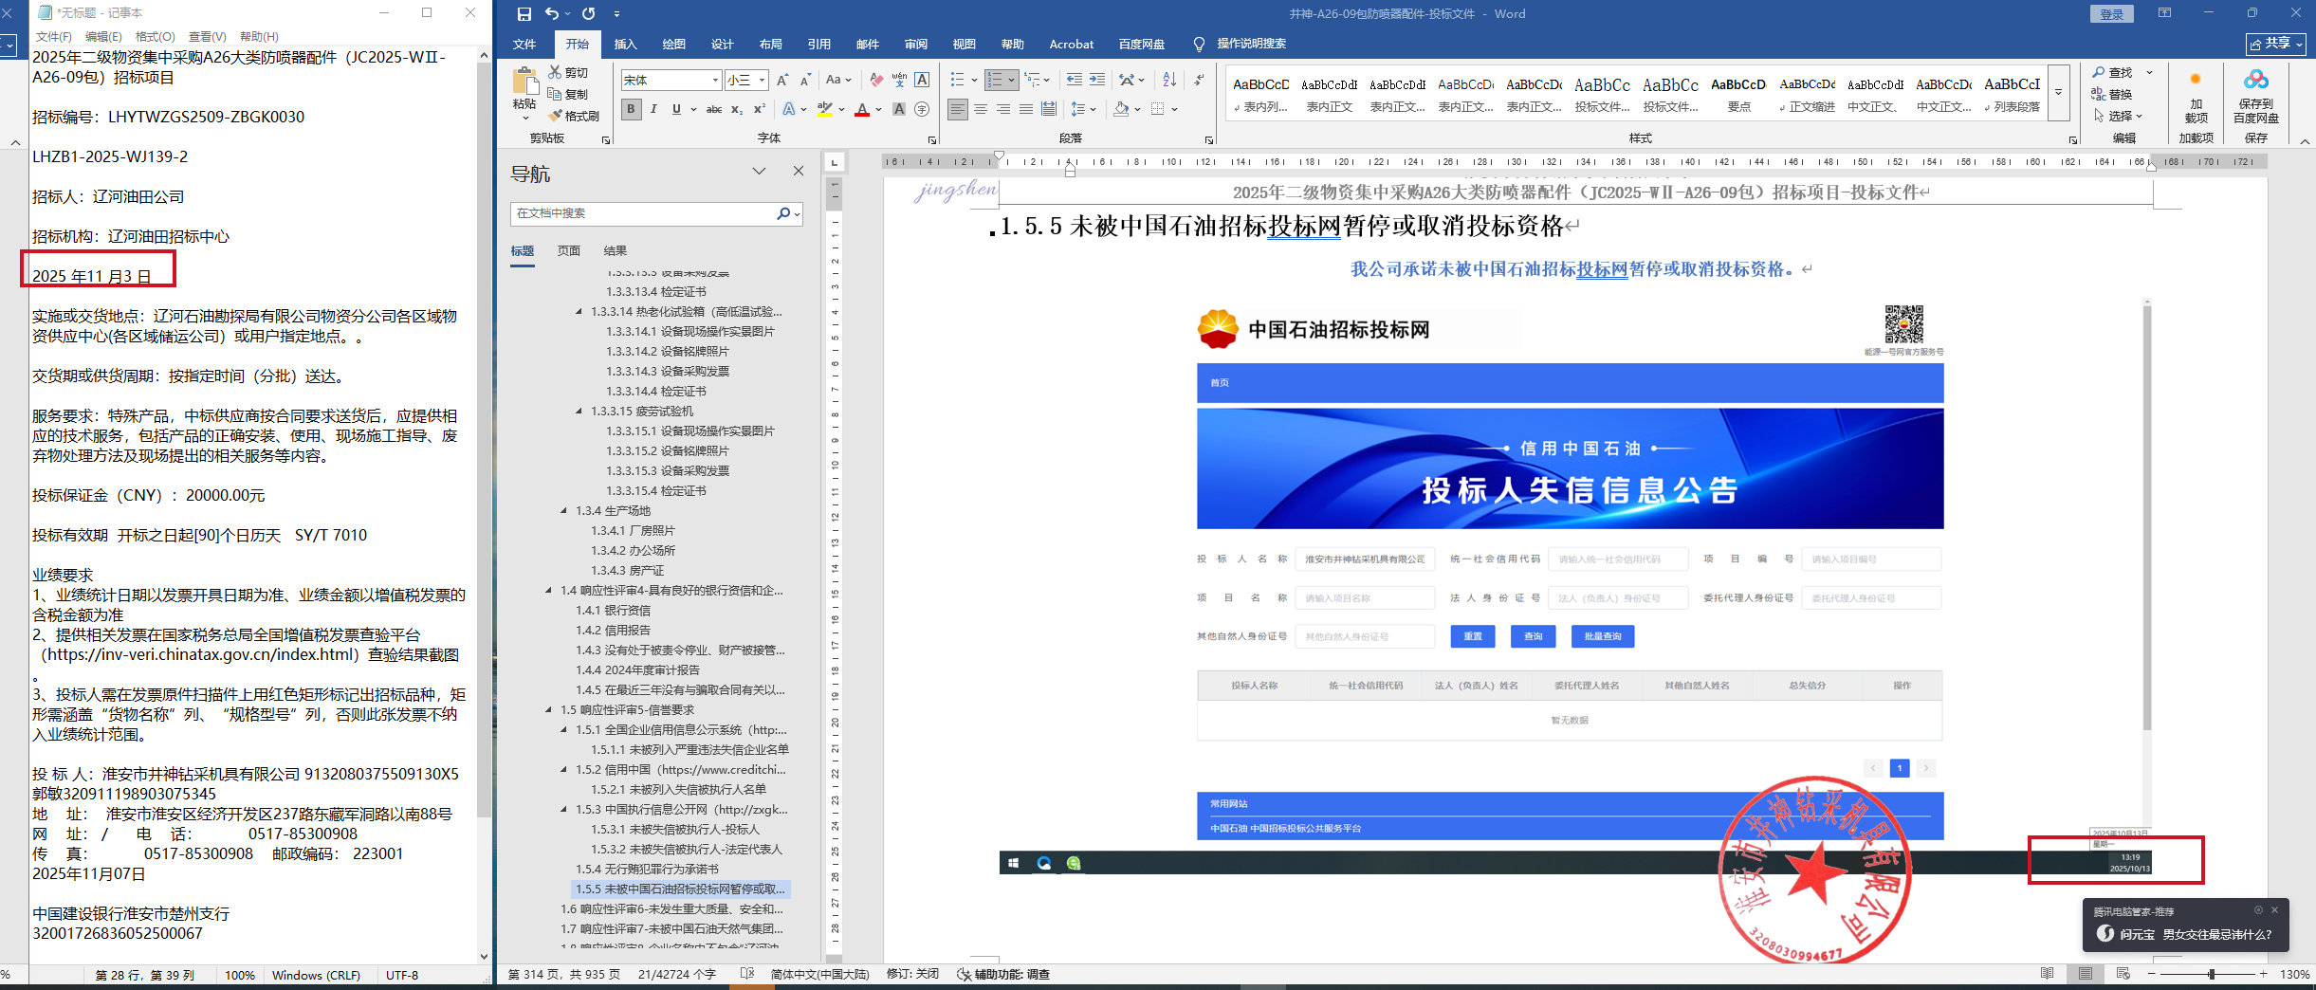The height and width of the screenshot is (990, 2316).
Task: Open the bullet list dropdown arrow
Action: [x=974, y=81]
